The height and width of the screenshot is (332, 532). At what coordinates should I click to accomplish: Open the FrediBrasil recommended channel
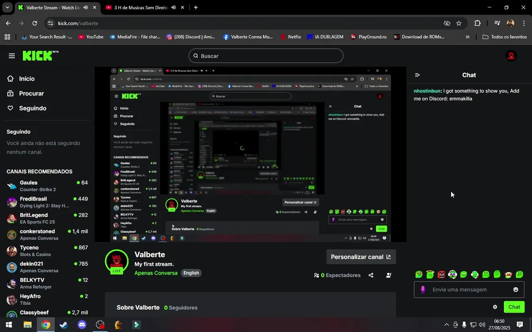pyautogui.click(x=47, y=202)
